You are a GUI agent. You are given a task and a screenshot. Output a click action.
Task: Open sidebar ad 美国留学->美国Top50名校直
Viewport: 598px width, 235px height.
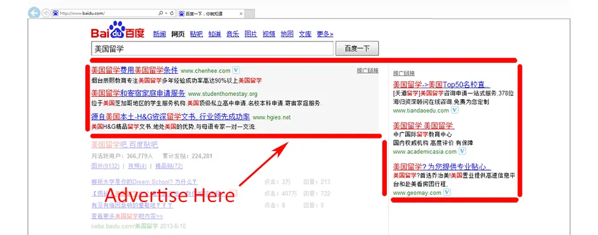pyautogui.click(x=442, y=84)
